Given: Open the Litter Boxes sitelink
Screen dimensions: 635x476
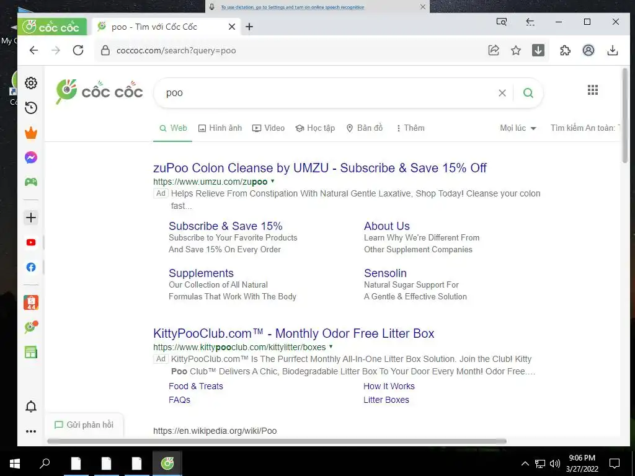Looking at the screenshot, I should 386,400.
